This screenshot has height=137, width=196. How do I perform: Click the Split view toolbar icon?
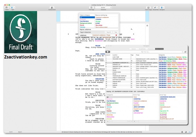click(12, 8)
